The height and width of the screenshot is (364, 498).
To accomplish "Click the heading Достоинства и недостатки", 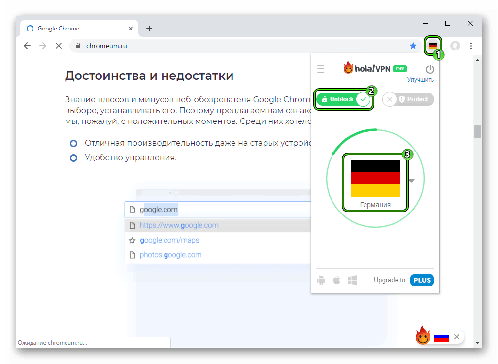I will pyautogui.click(x=149, y=76).
